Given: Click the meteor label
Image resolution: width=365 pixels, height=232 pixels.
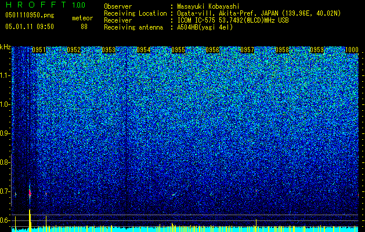Looking at the screenshot, I should [82, 18].
